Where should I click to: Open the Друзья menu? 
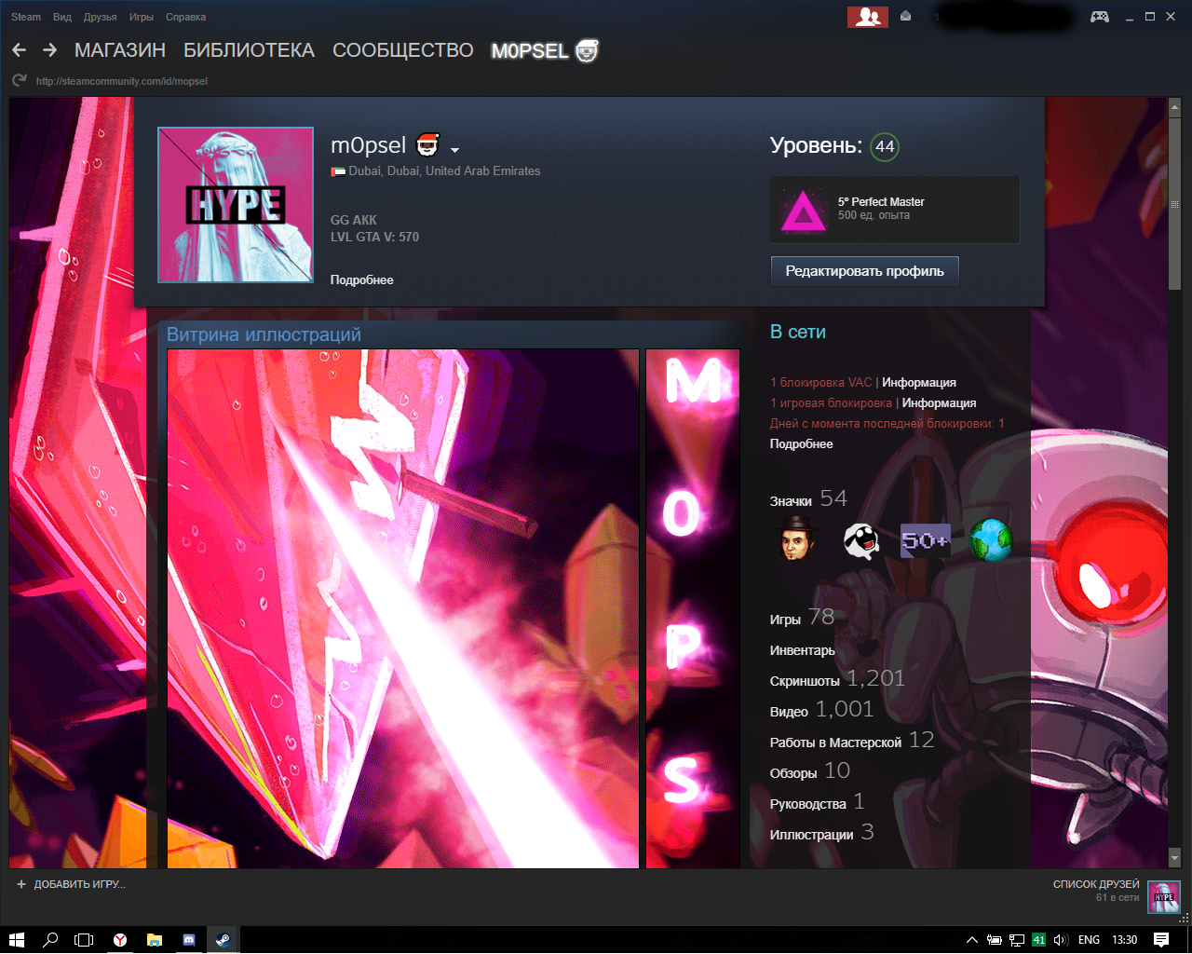[101, 17]
